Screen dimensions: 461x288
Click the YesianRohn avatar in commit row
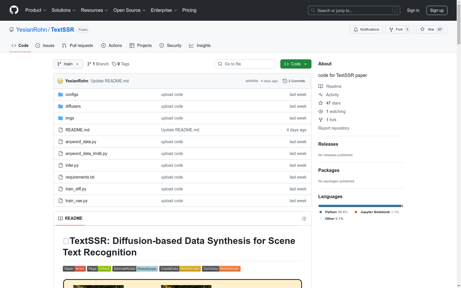pos(60,81)
